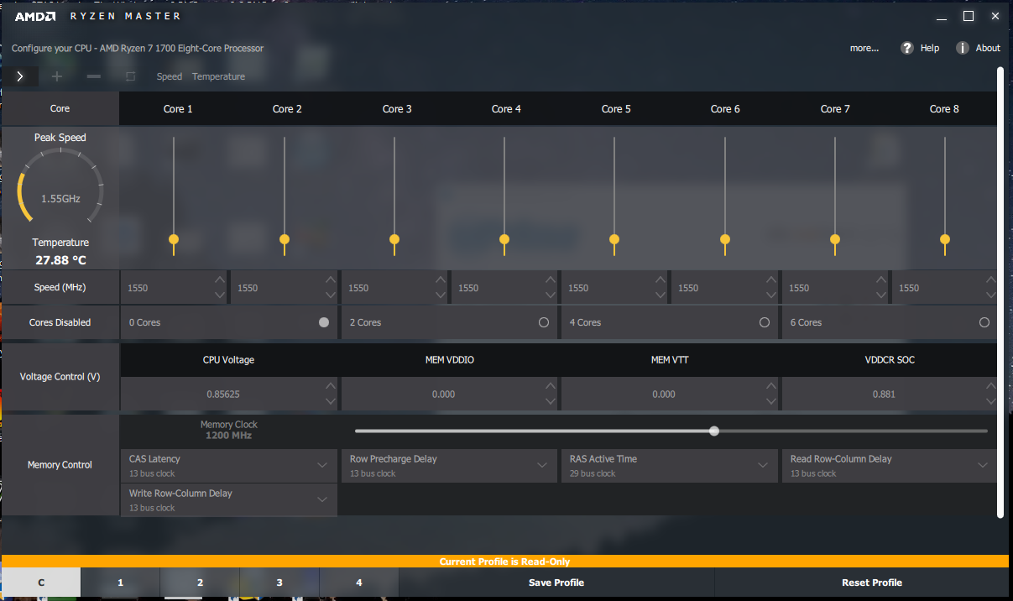
Task: Open About via the info icon
Action: [x=963, y=48]
